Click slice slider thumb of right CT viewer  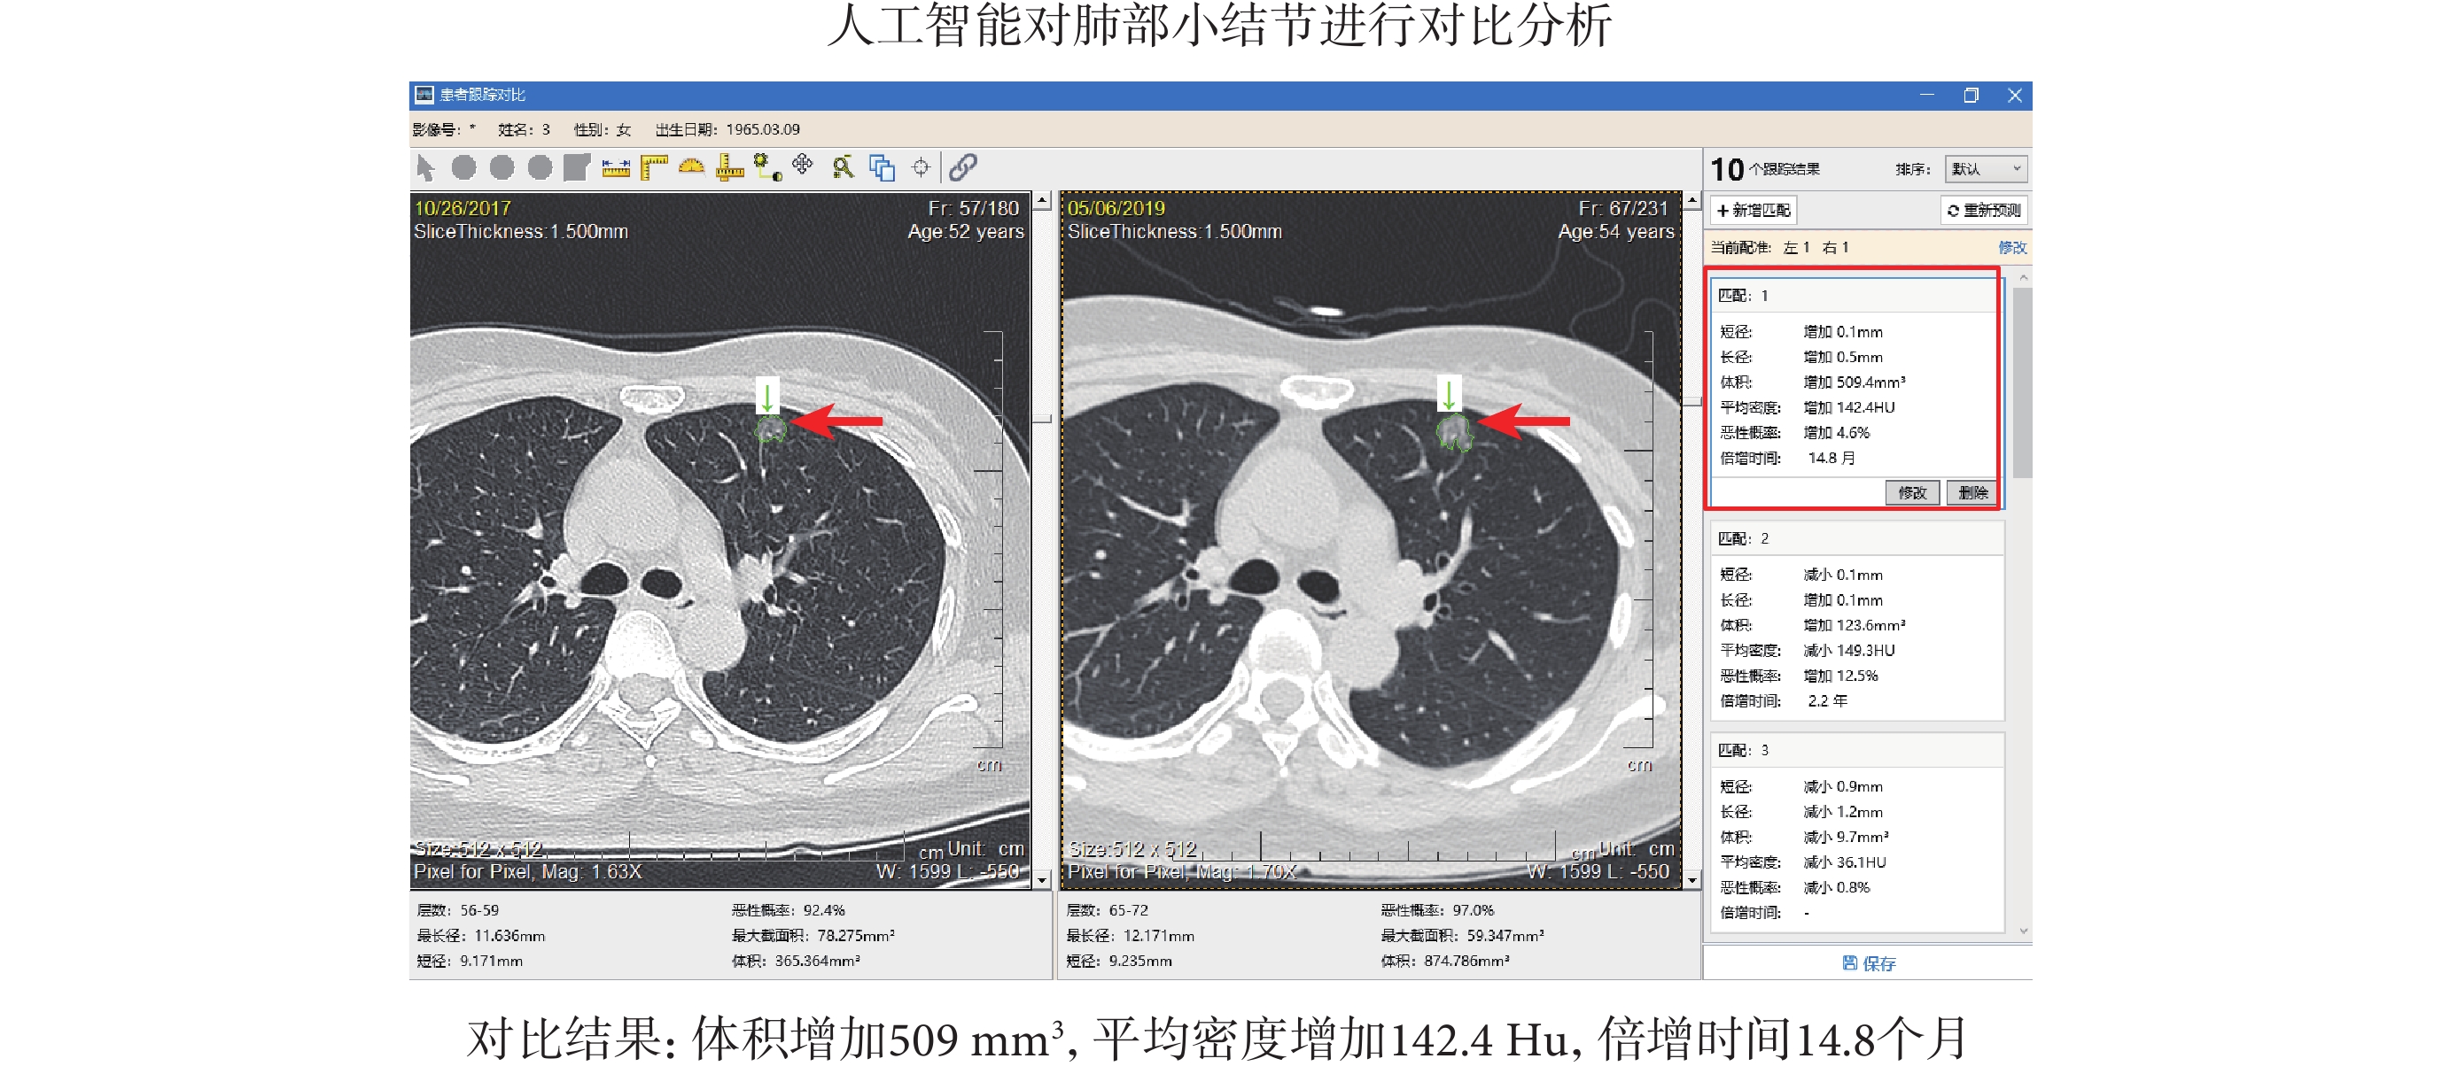pyautogui.click(x=1692, y=403)
